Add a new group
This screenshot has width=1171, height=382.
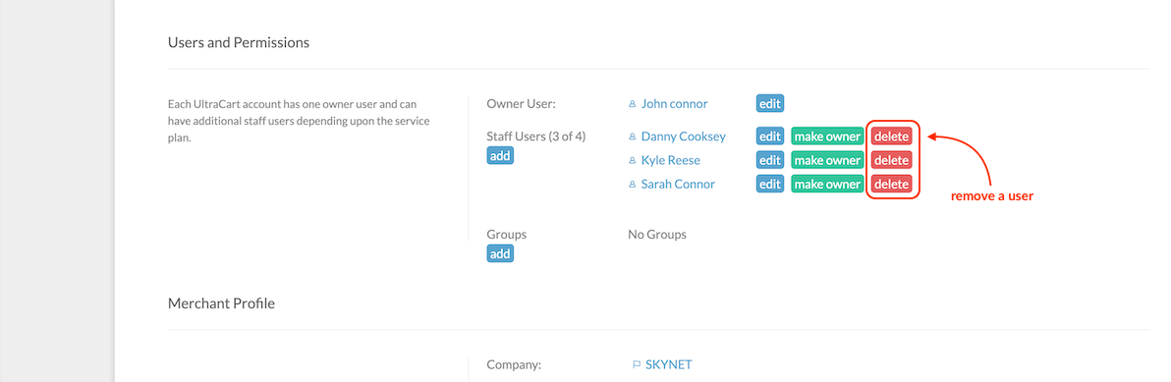pos(500,253)
